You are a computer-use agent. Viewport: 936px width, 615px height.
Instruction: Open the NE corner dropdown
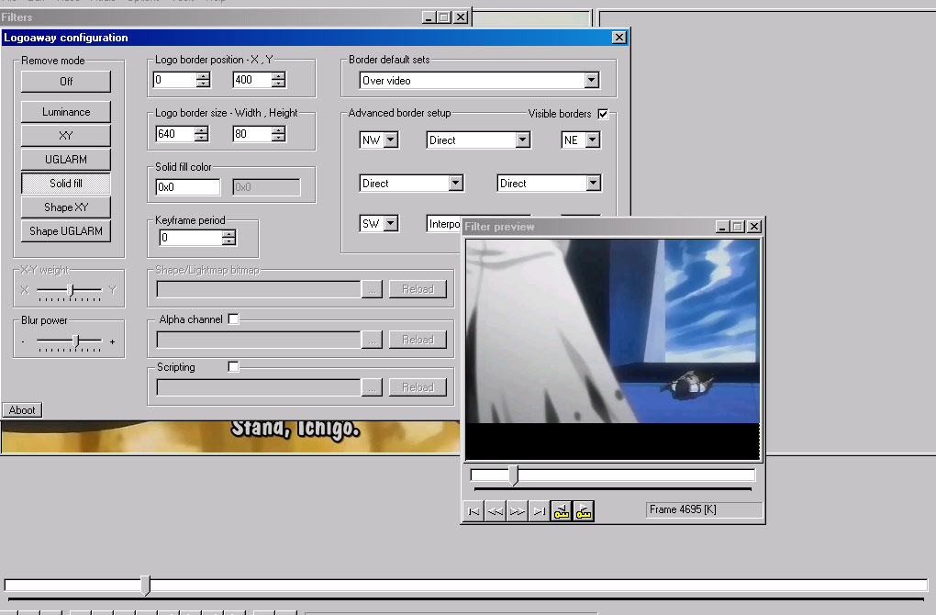[x=592, y=140]
